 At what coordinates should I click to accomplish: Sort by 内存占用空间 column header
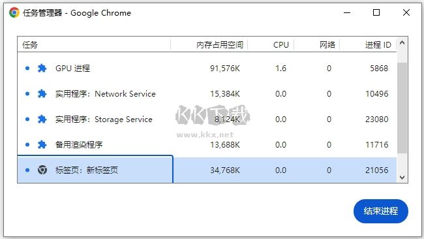coord(209,44)
